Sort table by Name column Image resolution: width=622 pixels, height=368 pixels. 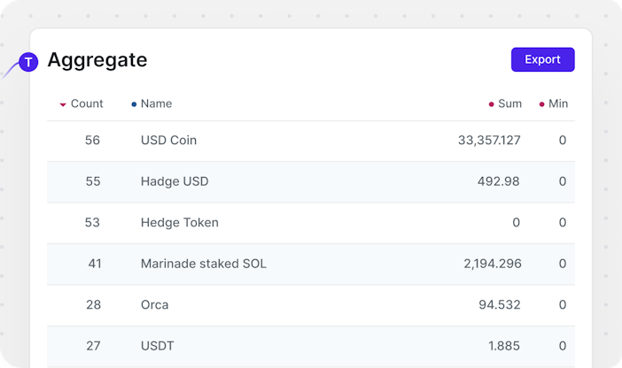(x=156, y=103)
